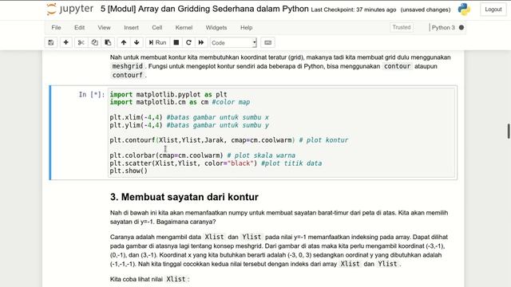Open the command palette keyboard icon
Viewport: 511px width, 287px height.
point(268,42)
